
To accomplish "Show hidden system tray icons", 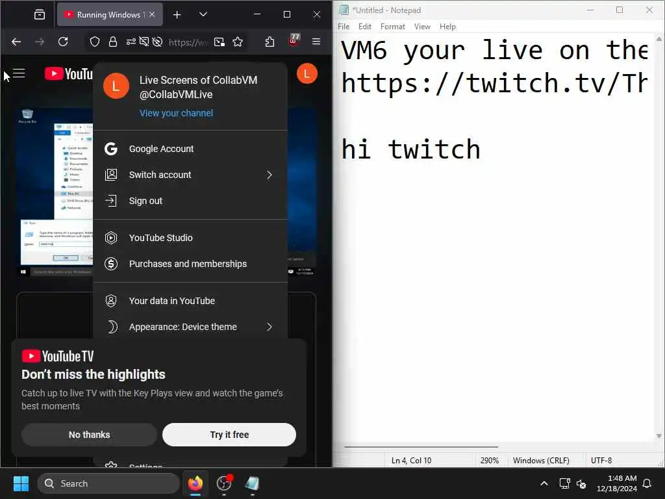I will [x=544, y=483].
